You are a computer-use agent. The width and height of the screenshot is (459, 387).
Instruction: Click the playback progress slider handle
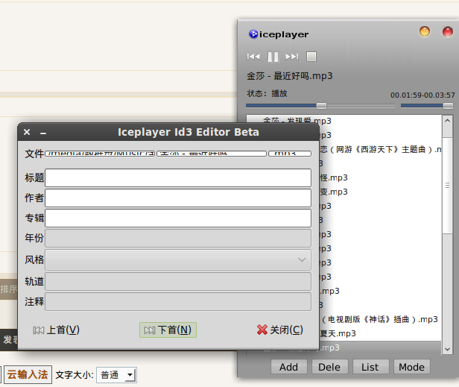tap(321, 106)
